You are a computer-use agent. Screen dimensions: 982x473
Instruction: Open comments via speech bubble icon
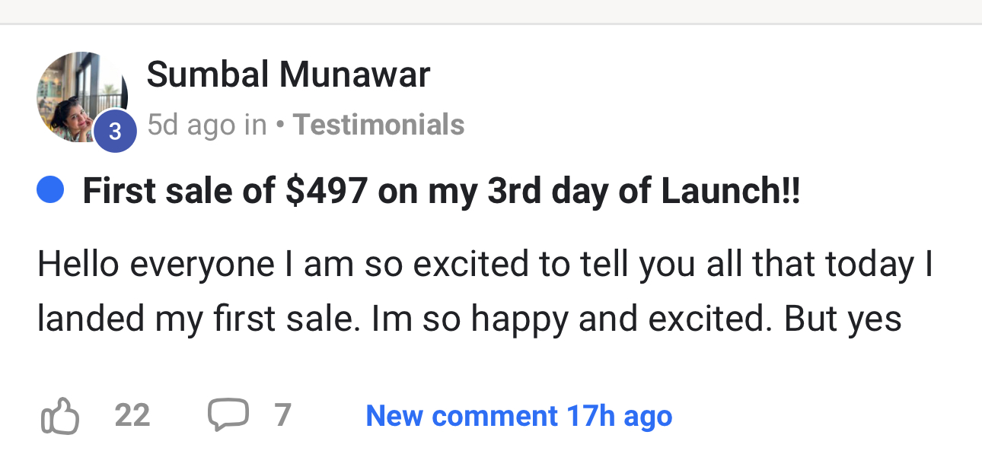click(228, 415)
